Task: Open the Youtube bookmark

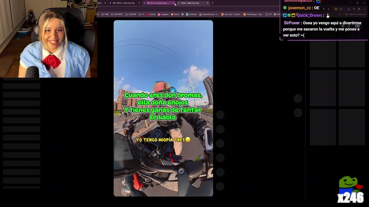Action: 151,14
